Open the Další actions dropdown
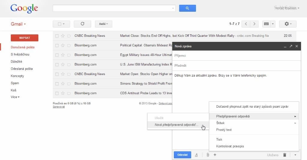307x160 pixels. [x=103, y=24]
